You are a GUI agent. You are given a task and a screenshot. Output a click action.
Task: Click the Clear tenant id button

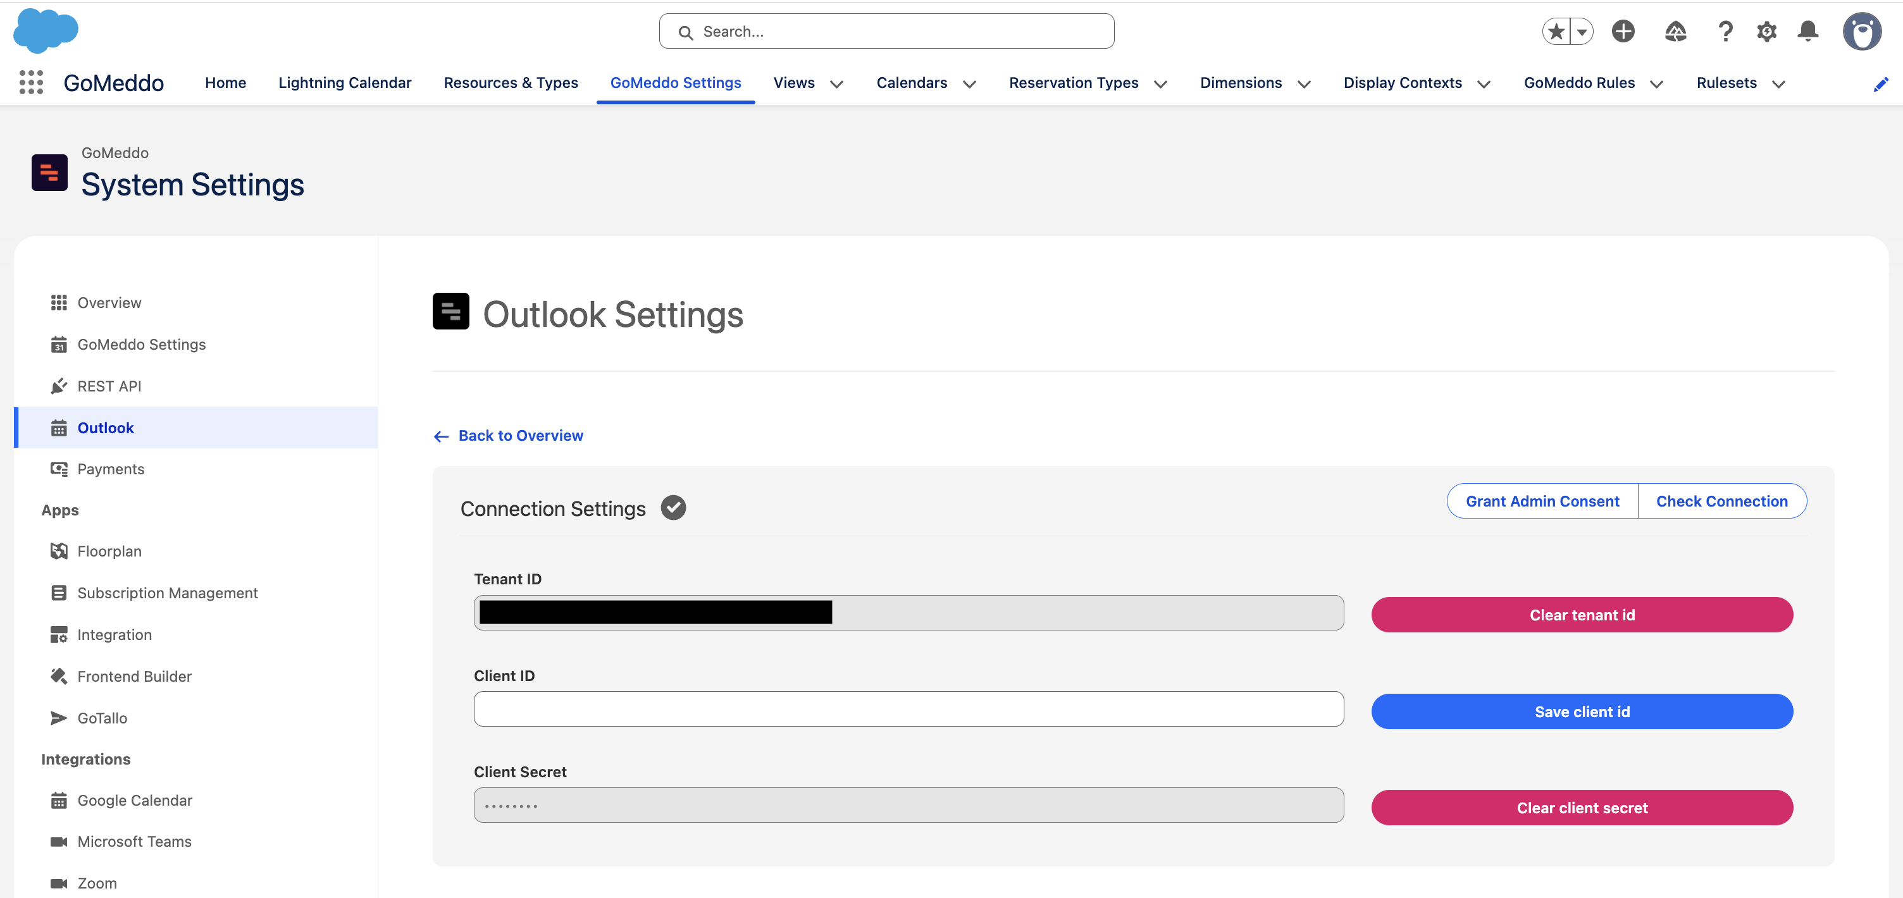coord(1582,615)
